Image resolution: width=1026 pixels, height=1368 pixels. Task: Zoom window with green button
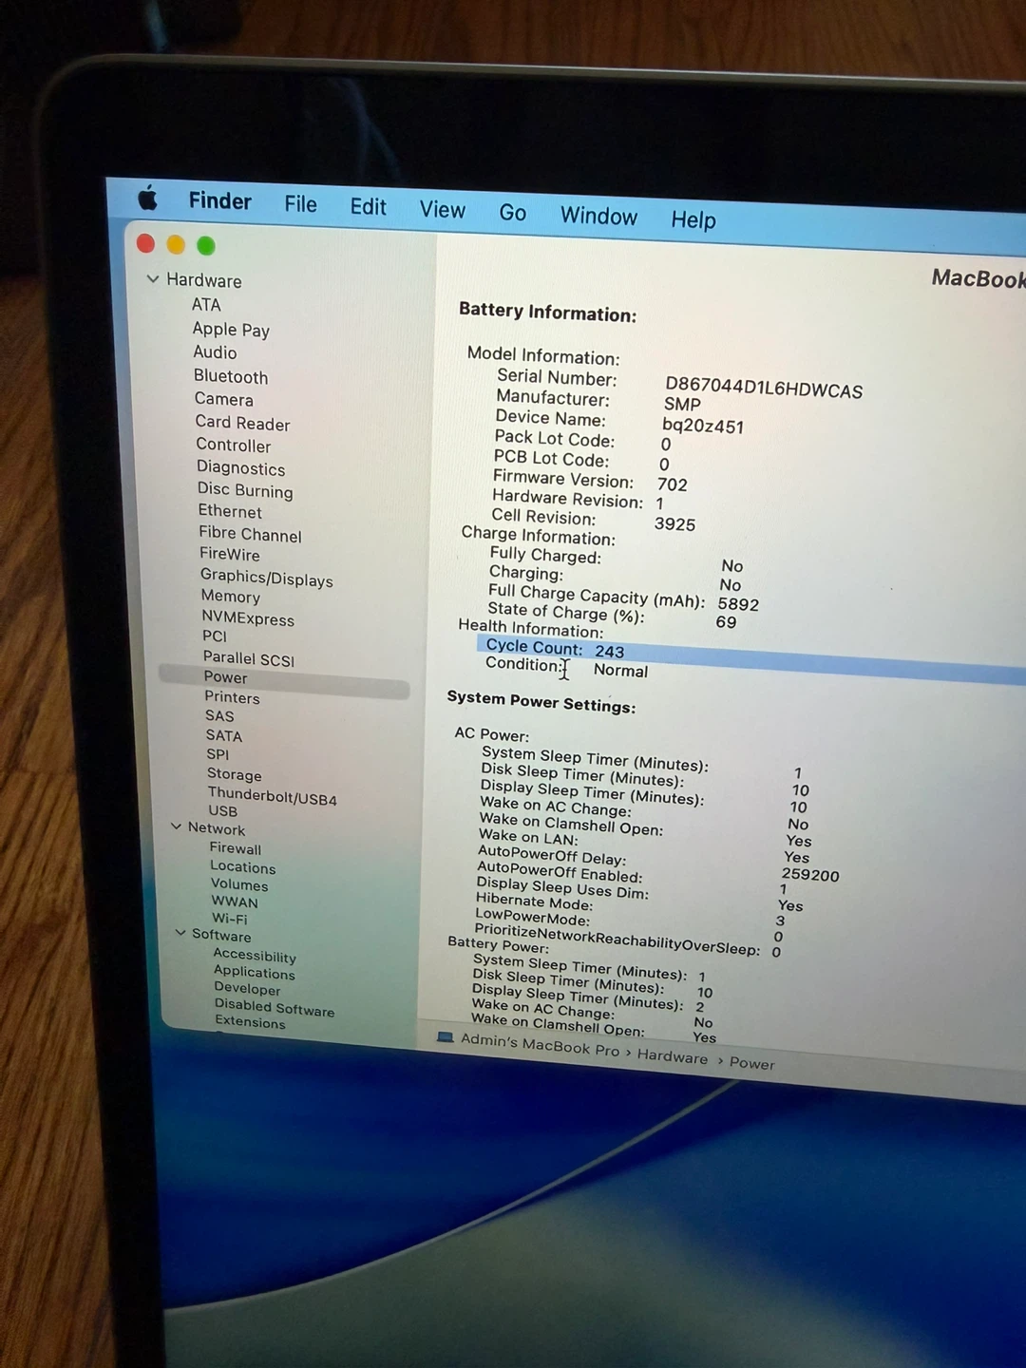(206, 245)
